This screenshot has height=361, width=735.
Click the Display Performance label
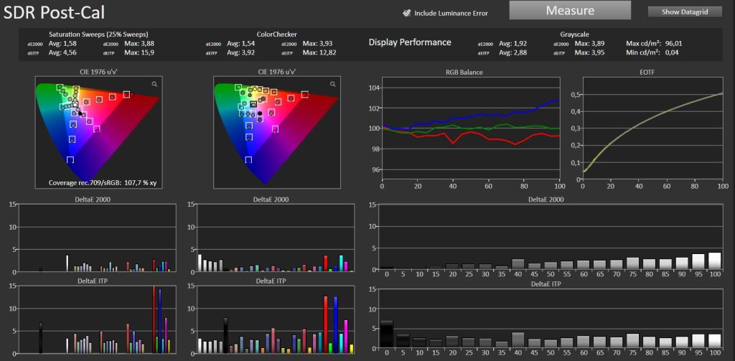click(x=410, y=42)
